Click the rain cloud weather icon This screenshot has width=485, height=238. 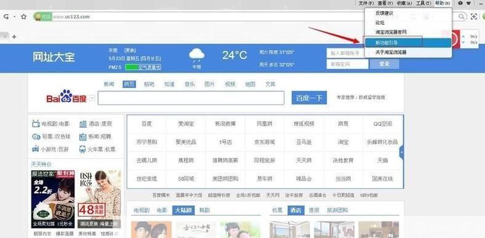pos(197,55)
